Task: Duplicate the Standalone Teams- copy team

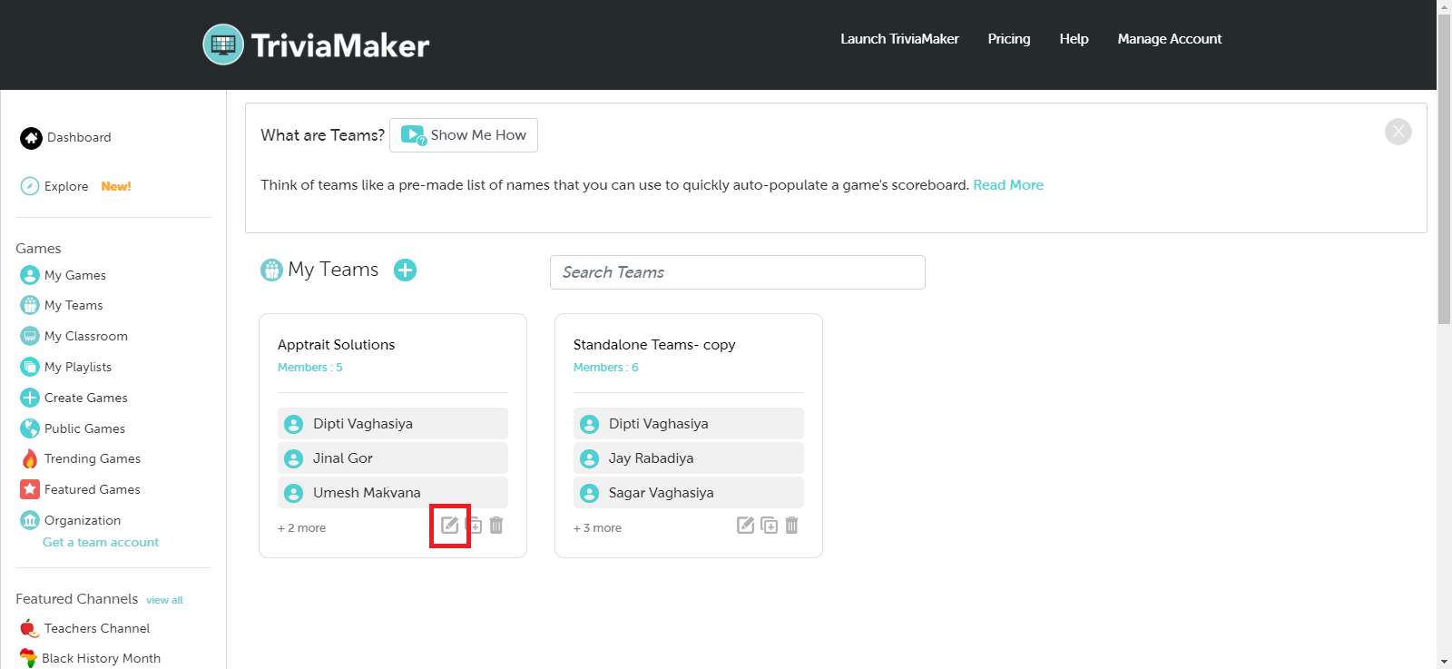Action: (x=769, y=526)
